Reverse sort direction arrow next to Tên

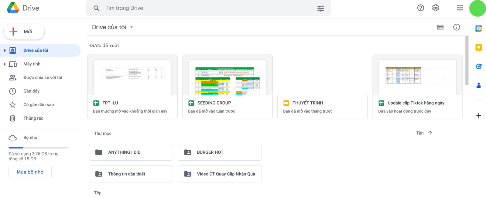point(430,133)
